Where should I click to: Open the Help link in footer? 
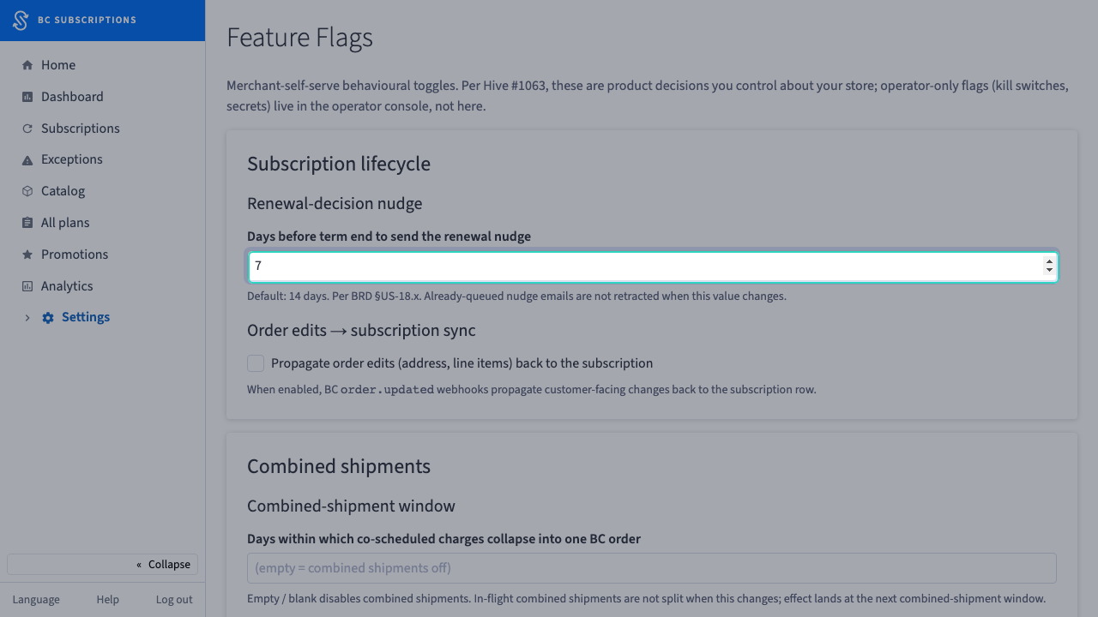107,600
